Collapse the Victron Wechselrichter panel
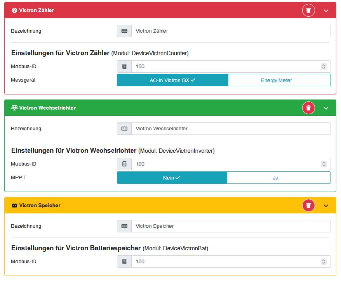 [326, 108]
